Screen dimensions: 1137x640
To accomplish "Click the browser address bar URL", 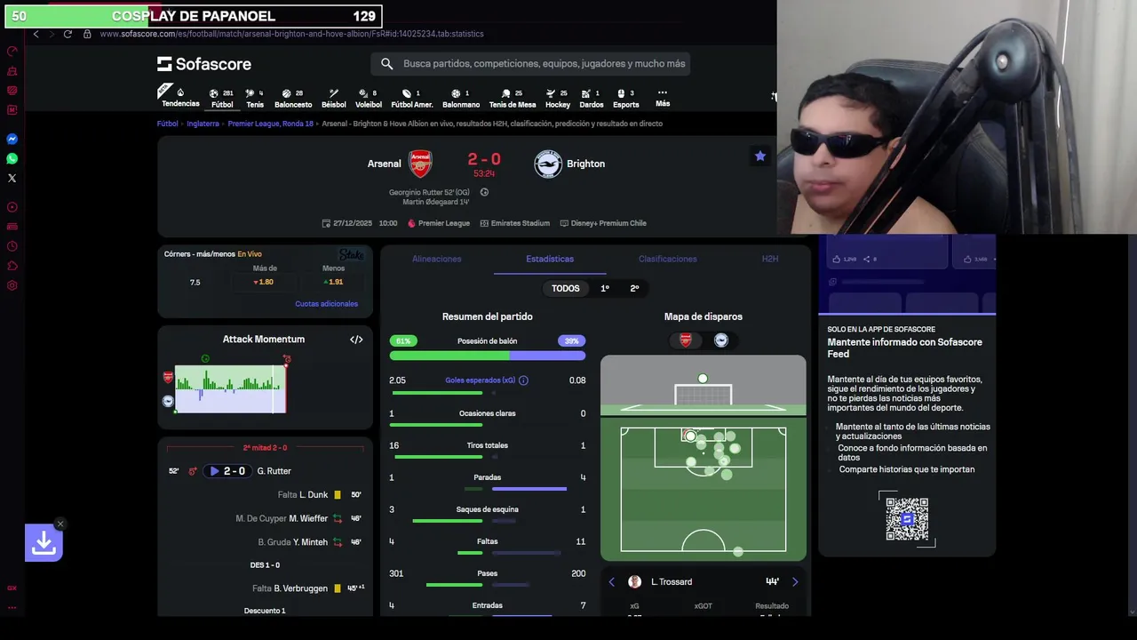I will [x=291, y=34].
